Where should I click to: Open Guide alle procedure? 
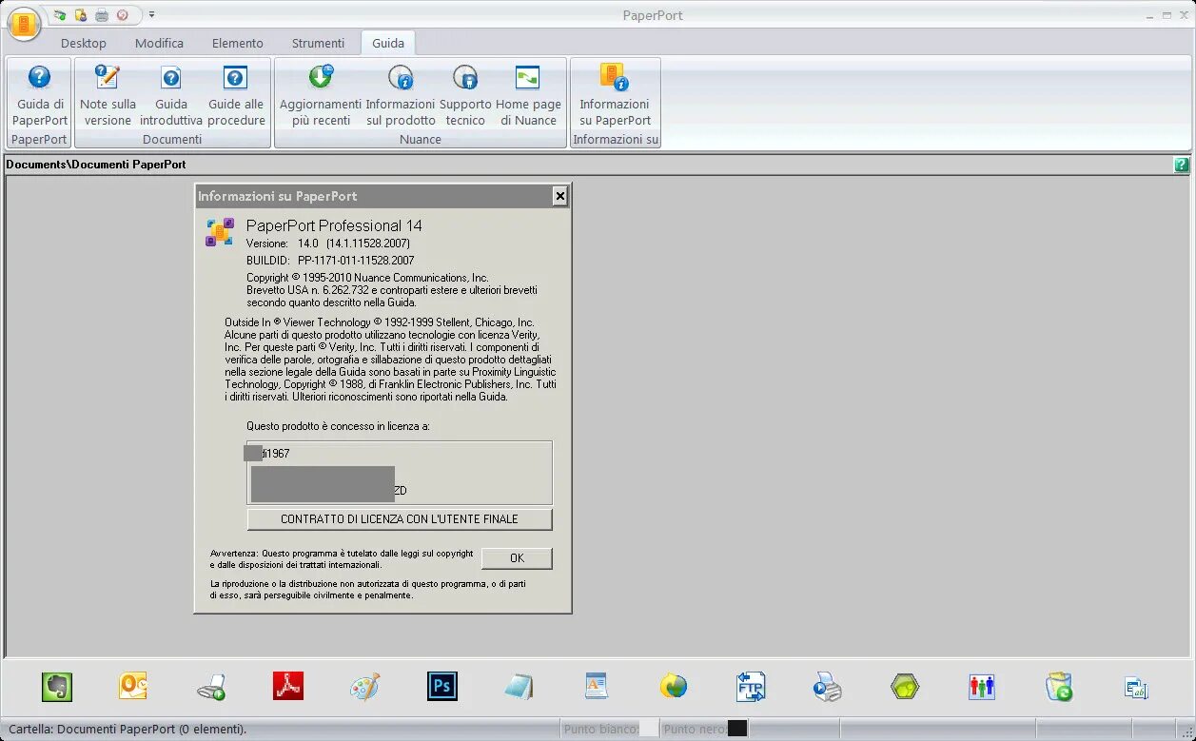coord(236,95)
